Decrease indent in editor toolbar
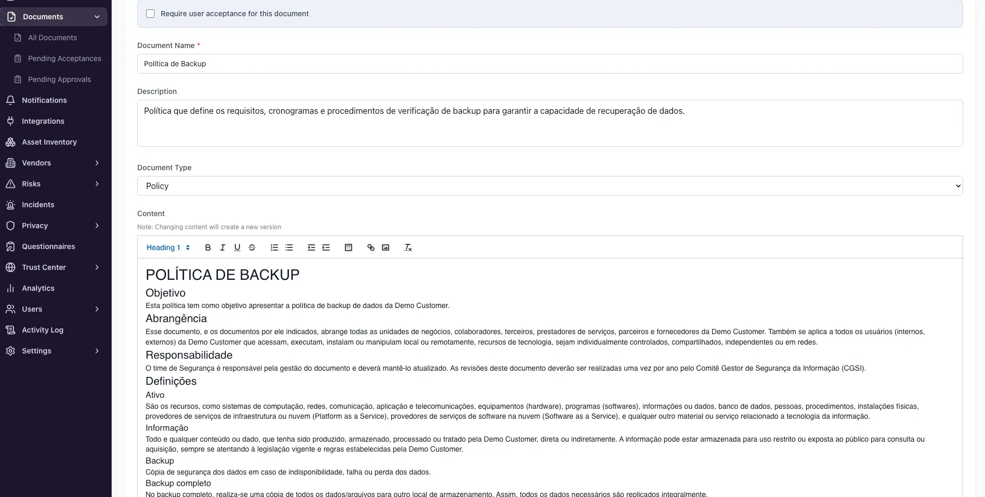985x497 pixels. 311,247
